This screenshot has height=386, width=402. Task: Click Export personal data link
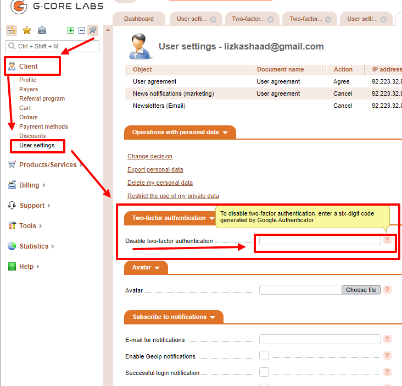[155, 170]
